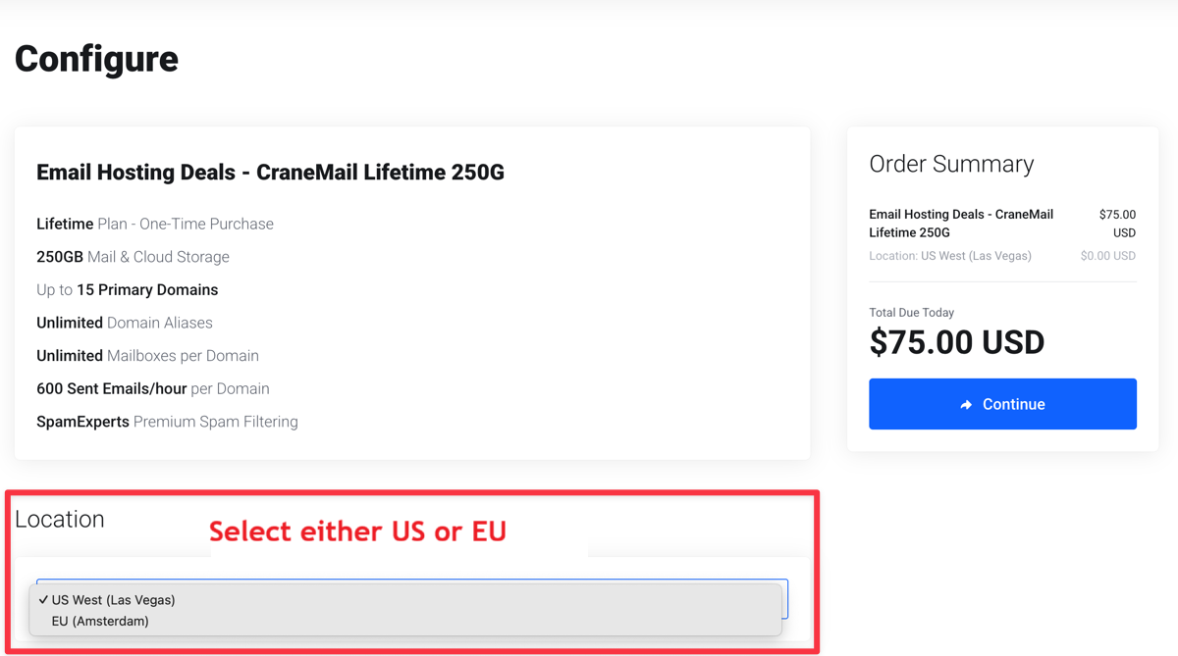Click the red 'Select either US or EU' note
The image size is (1178, 656).
click(x=357, y=531)
